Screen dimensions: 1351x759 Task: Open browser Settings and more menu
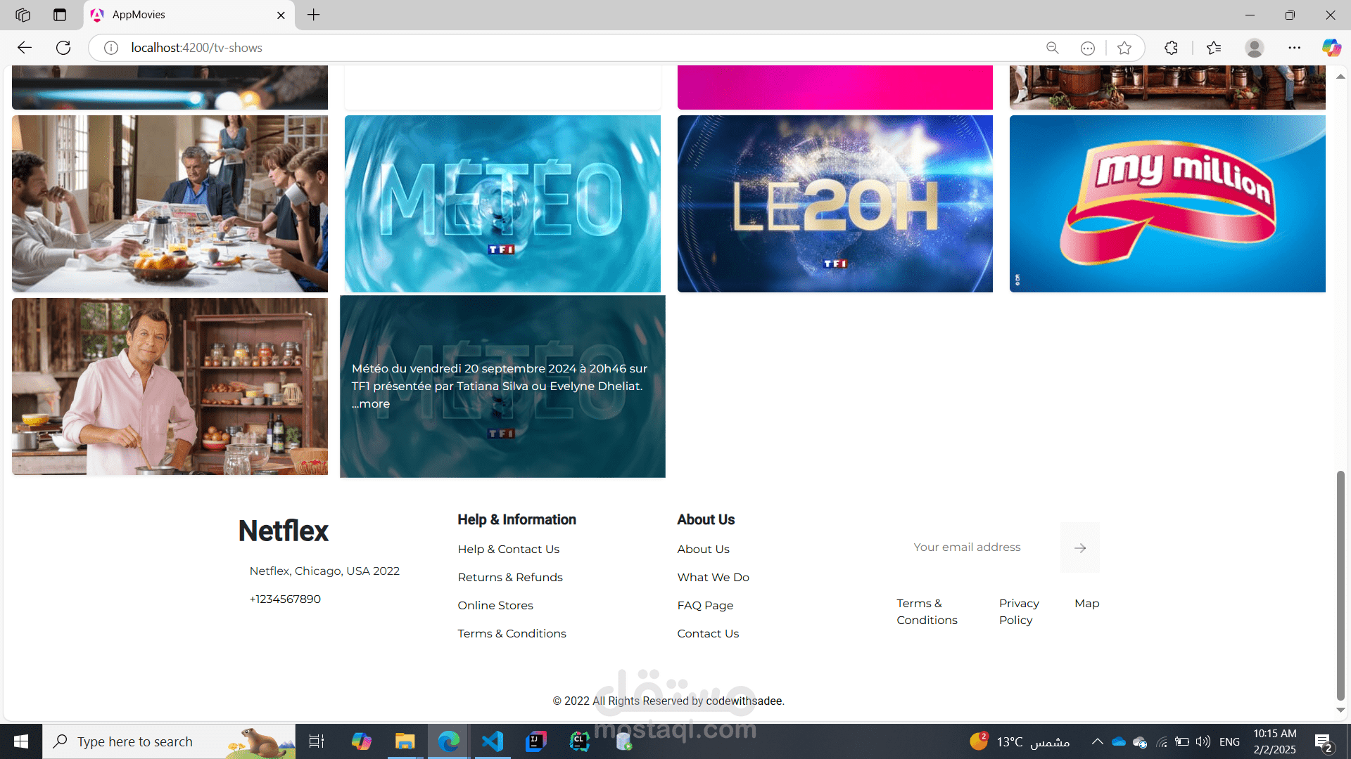point(1294,48)
